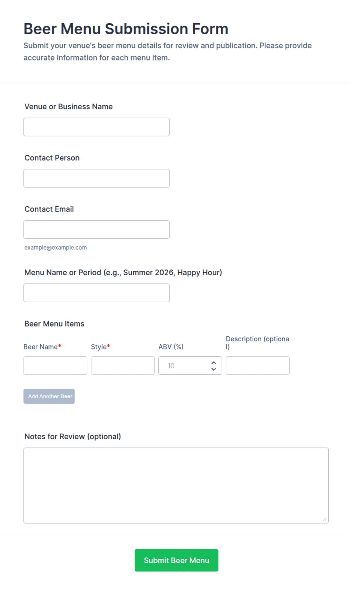Screen dimensions: 349x590
Task: Select the Contact Email text box
Action: pos(96,229)
